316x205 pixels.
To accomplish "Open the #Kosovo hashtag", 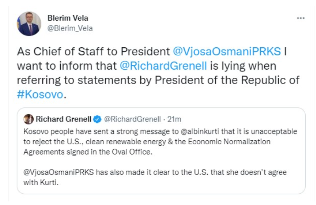I will (40, 94).
